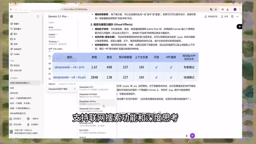
Task: Expand the Gemini submenu row
Action: click(x=62, y=84)
